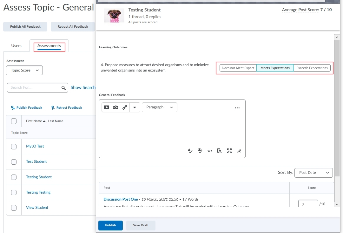The image size is (343, 233).
Task: Click the panel scrollbar up arrow
Action: pos(337,37)
